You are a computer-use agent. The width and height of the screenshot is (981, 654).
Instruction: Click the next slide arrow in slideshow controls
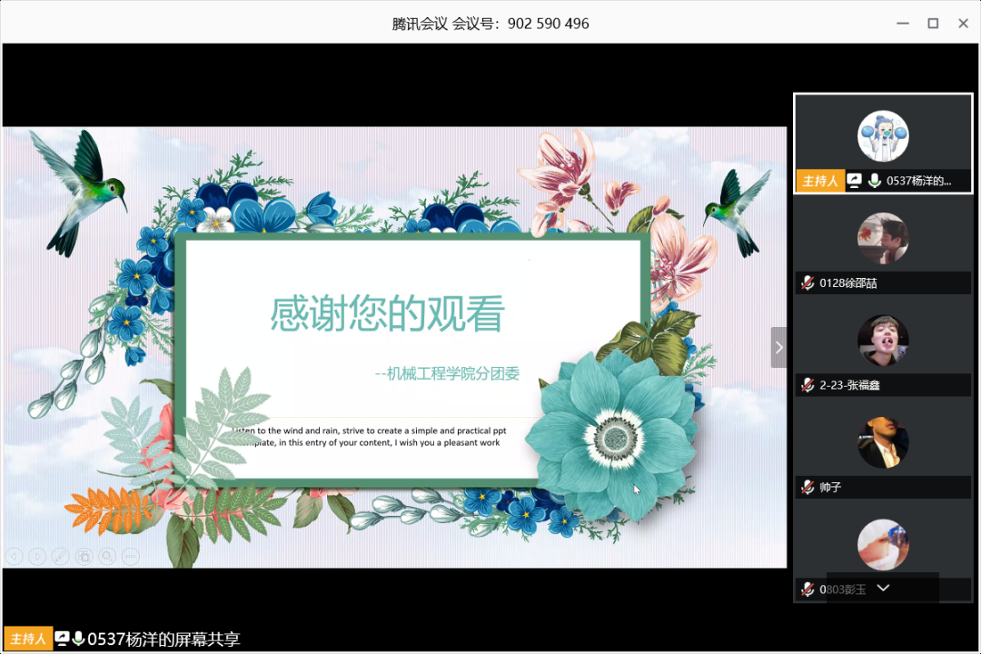point(37,556)
